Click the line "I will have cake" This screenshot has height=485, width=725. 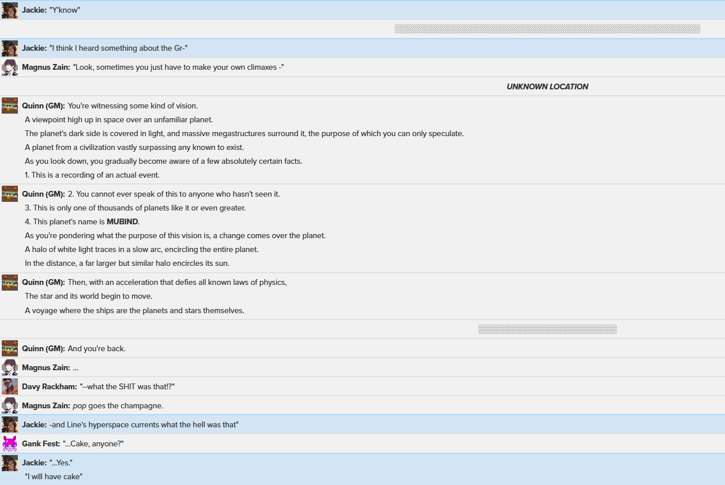54,476
